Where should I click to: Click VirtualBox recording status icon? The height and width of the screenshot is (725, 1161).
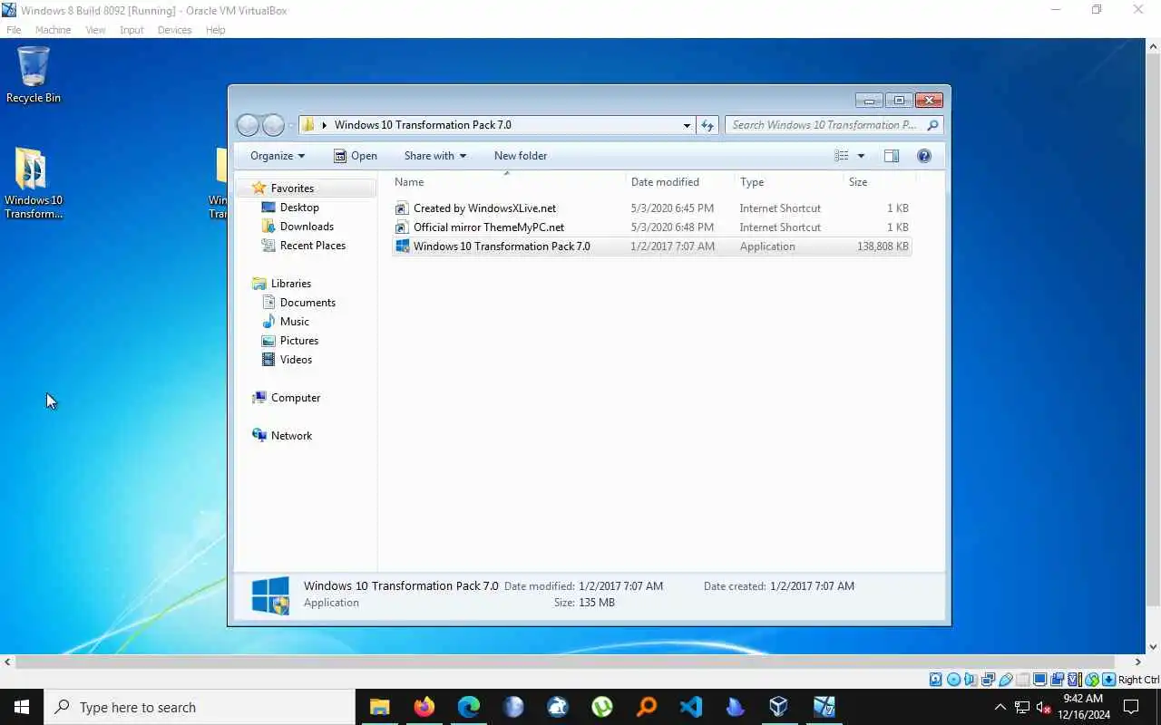1057,680
